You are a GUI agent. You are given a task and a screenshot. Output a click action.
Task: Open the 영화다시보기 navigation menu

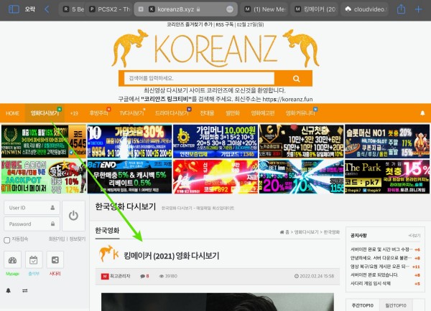coord(45,113)
